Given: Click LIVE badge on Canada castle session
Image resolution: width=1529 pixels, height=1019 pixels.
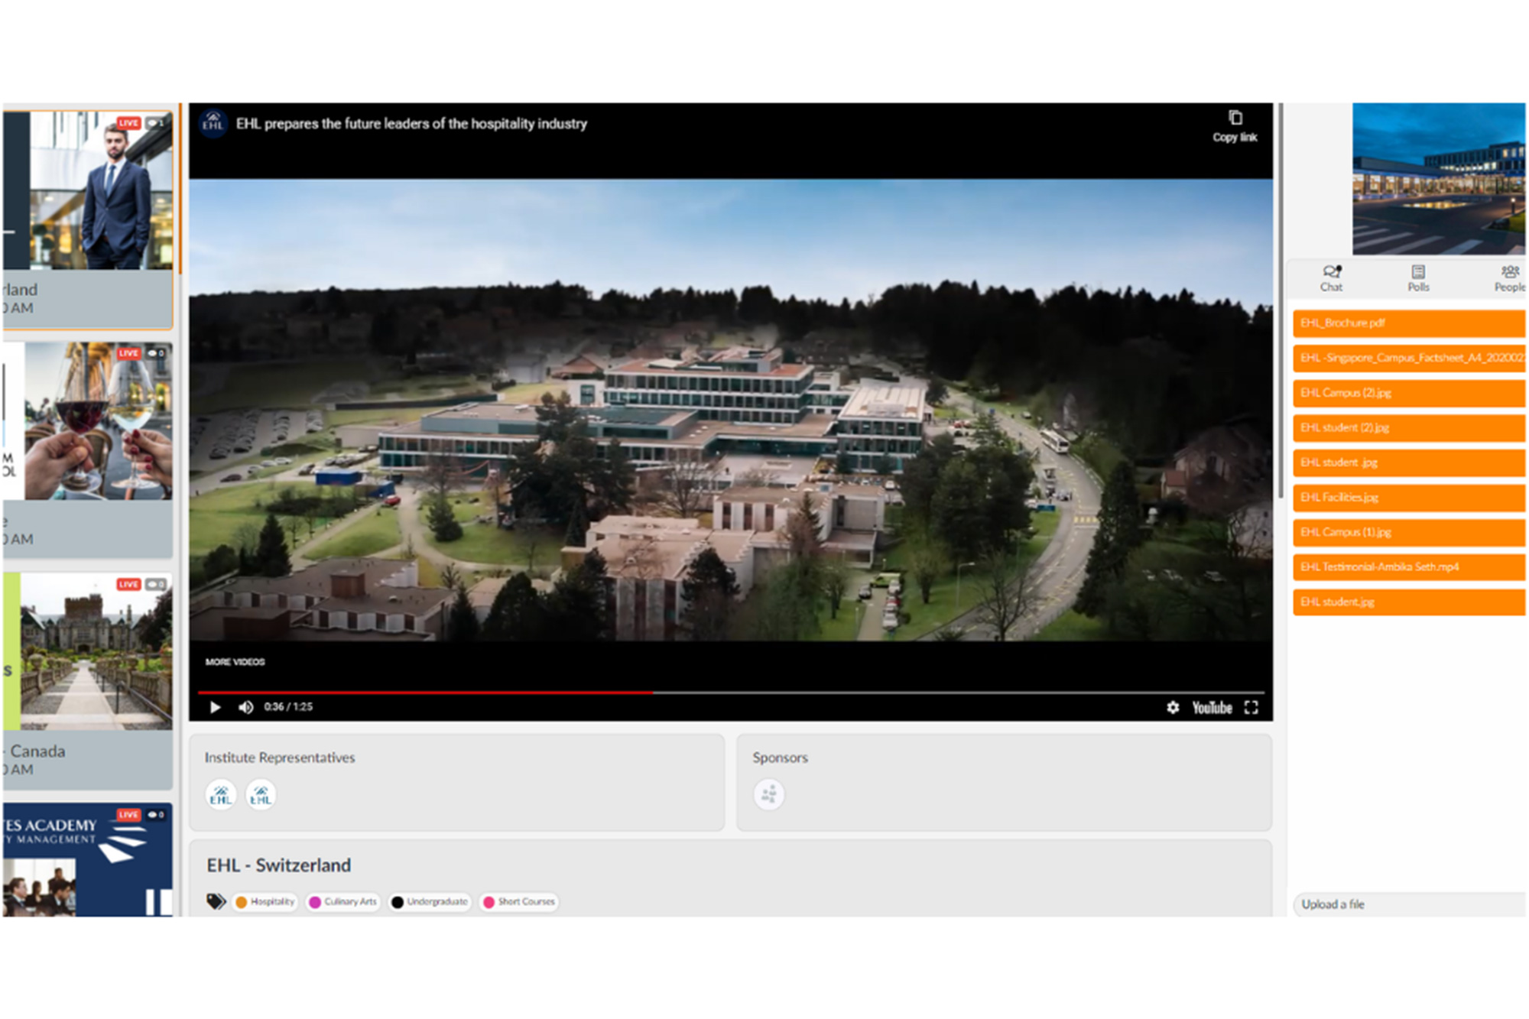Looking at the screenshot, I should coord(128,584).
